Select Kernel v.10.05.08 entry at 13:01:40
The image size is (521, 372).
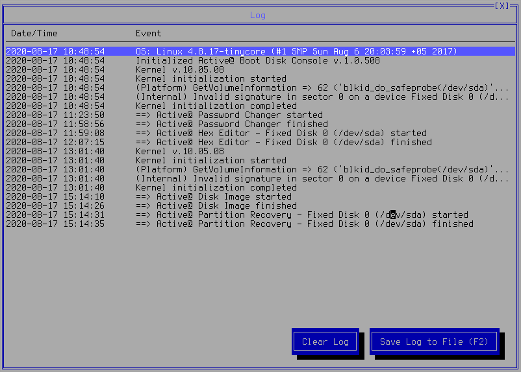coord(260,151)
